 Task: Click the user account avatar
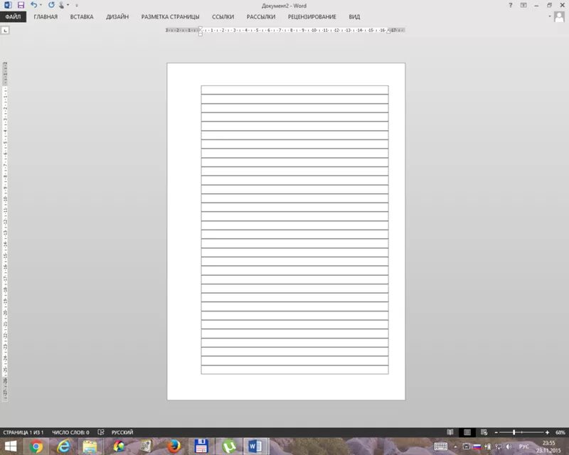pyautogui.click(x=559, y=16)
